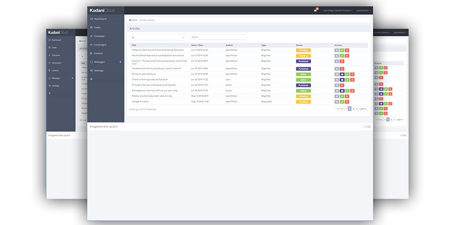Click the Author column header

229,45
